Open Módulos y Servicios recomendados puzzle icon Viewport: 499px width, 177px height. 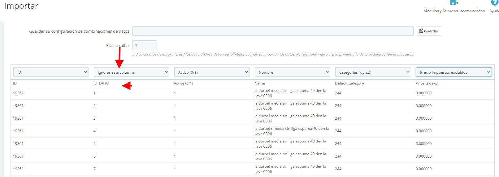(454, 2)
